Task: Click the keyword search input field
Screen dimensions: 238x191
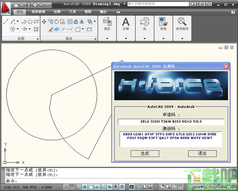Action: coord(158,4)
